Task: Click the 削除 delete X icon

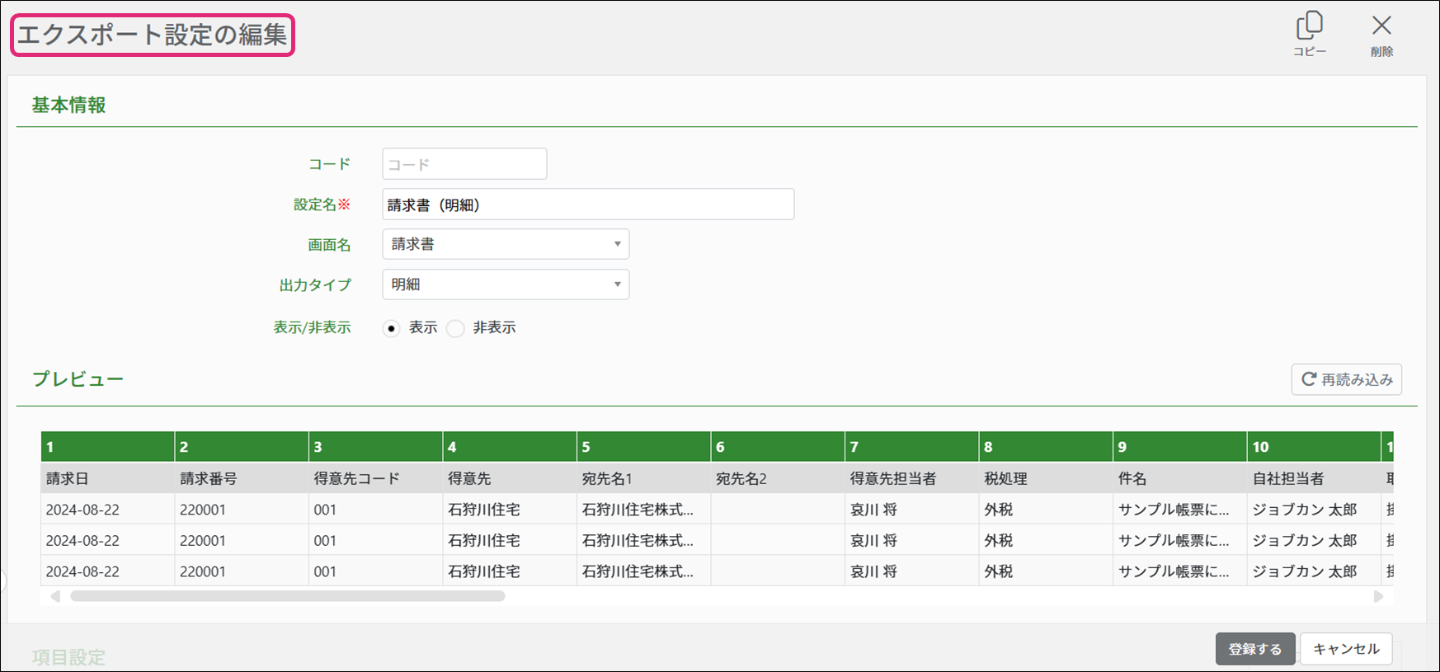Action: (1381, 27)
